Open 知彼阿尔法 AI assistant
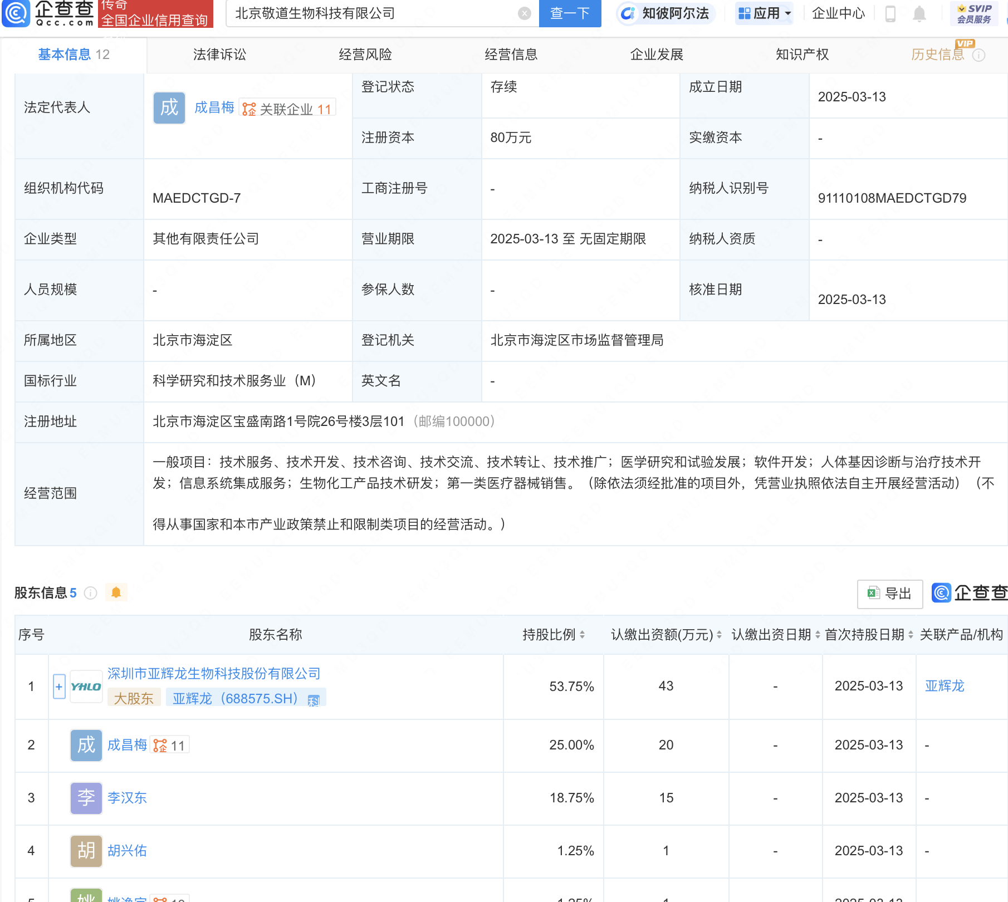 coord(665,13)
